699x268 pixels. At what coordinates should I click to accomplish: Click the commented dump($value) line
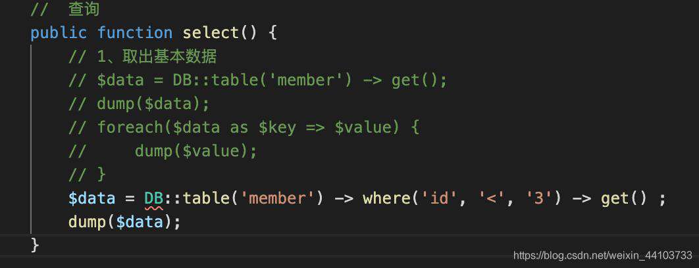pos(163,151)
